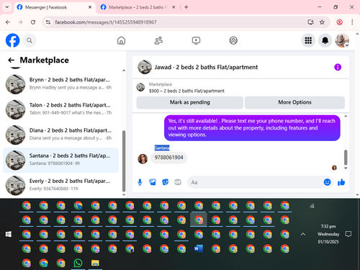Open the taskbar clock and date
The height and width of the screenshot is (270, 360).
(x=328, y=234)
